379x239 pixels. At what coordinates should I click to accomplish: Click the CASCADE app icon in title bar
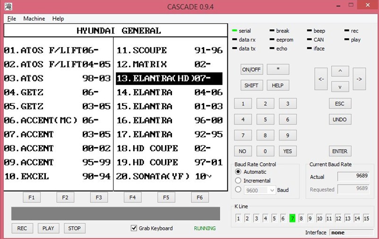click(x=8, y=7)
